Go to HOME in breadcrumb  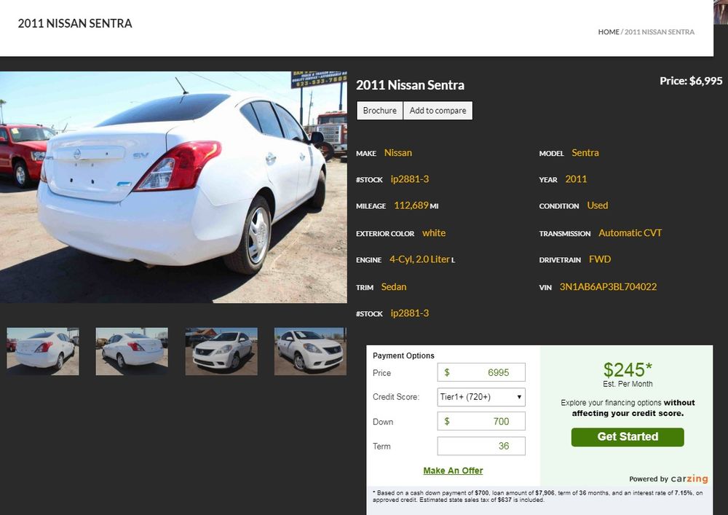click(609, 32)
